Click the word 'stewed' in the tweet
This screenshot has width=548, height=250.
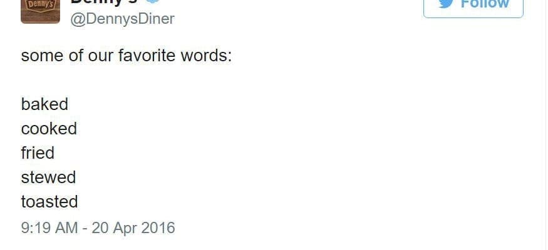click(x=48, y=177)
